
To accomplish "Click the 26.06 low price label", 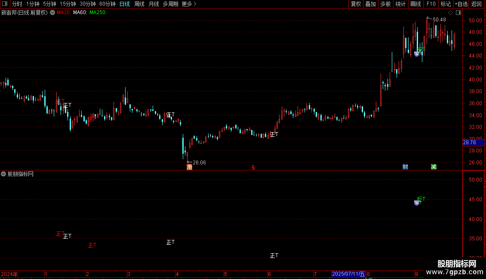I will coord(199,162).
